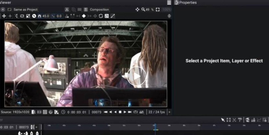Click the motion path icon

point(67,16)
